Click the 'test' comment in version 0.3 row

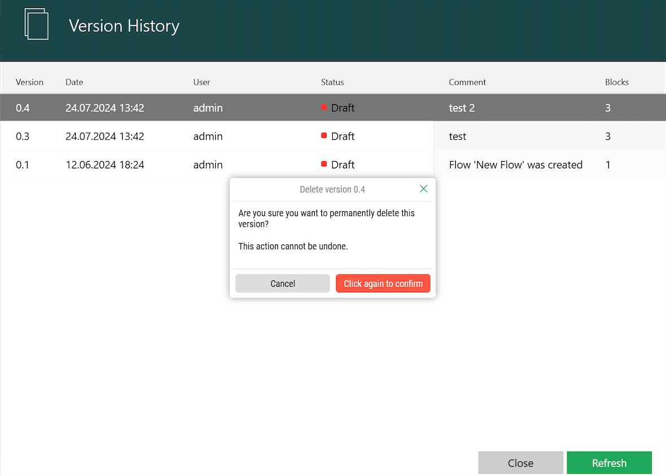coord(458,136)
